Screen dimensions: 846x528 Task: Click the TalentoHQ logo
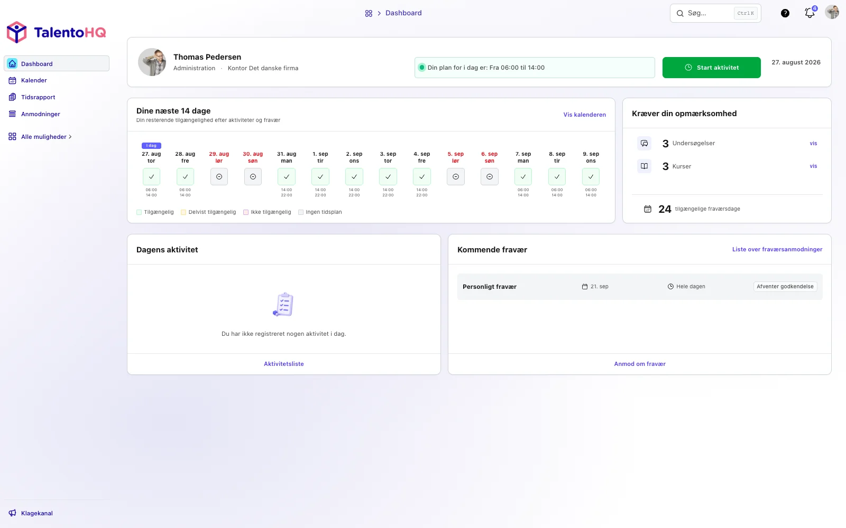pyautogui.click(x=56, y=32)
